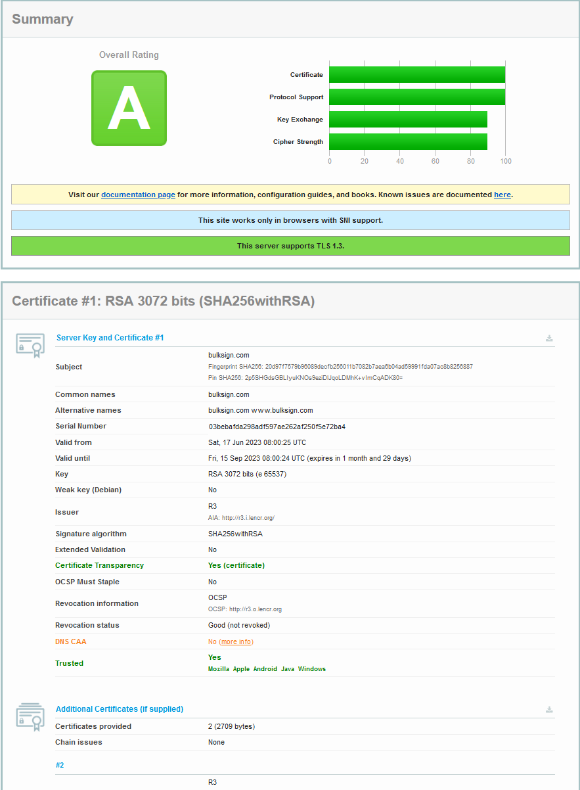Click the #2 certificate heading
The height and width of the screenshot is (790, 580).
point(60,766)
